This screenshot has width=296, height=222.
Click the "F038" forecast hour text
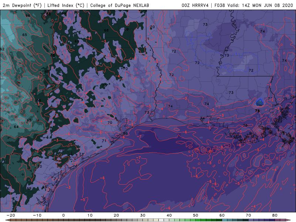pos(220,5)
